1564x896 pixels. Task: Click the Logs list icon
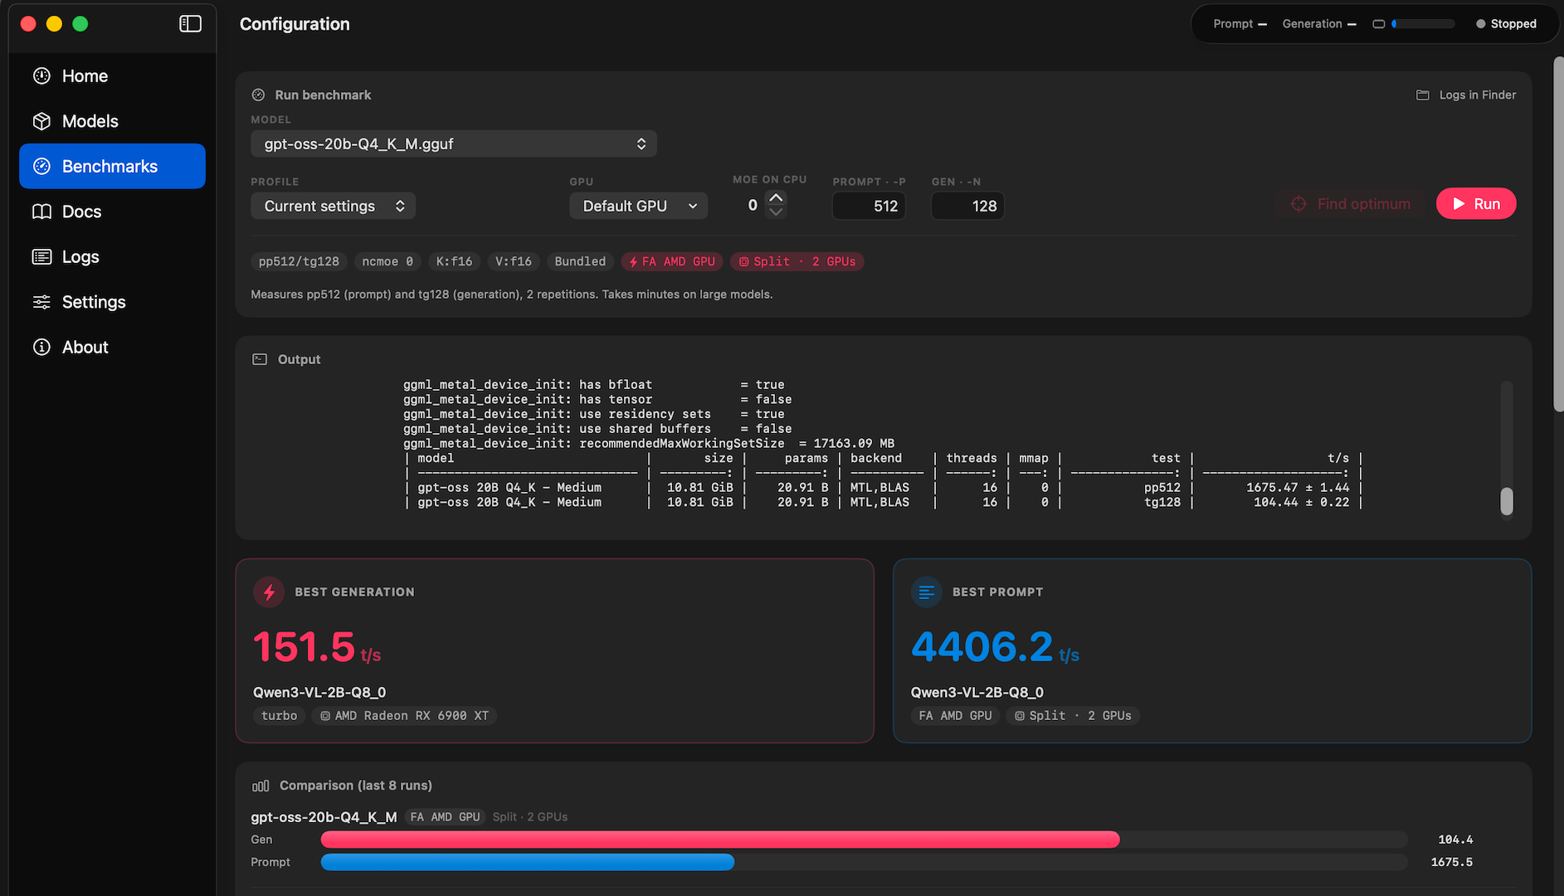(x=41, y=257)
